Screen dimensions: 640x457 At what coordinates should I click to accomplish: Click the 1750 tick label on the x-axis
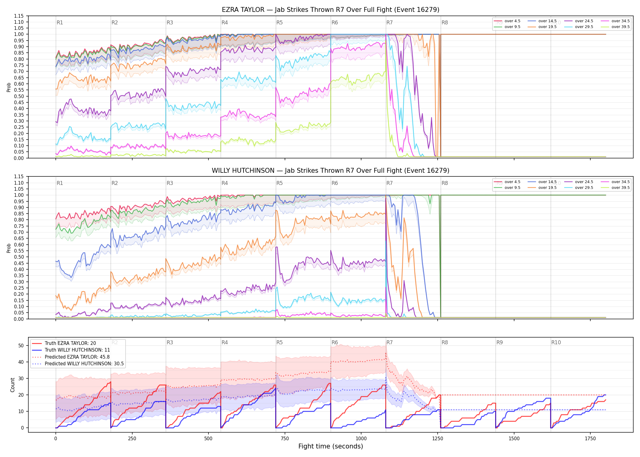pos(590,438)
